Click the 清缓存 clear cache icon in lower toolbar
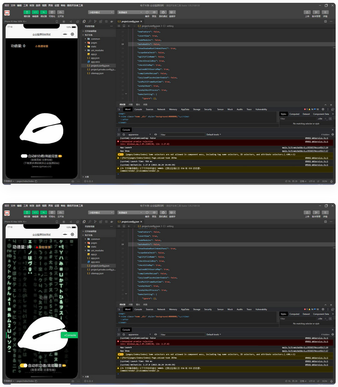This screenshot has width=338, height=387. pyautogui.click(x=172, y=215)
